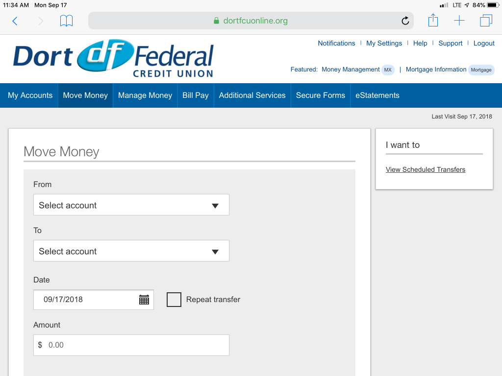Open the Bill Pay menu
This screenshot has height=376, width=502.
tap(195, 95)
